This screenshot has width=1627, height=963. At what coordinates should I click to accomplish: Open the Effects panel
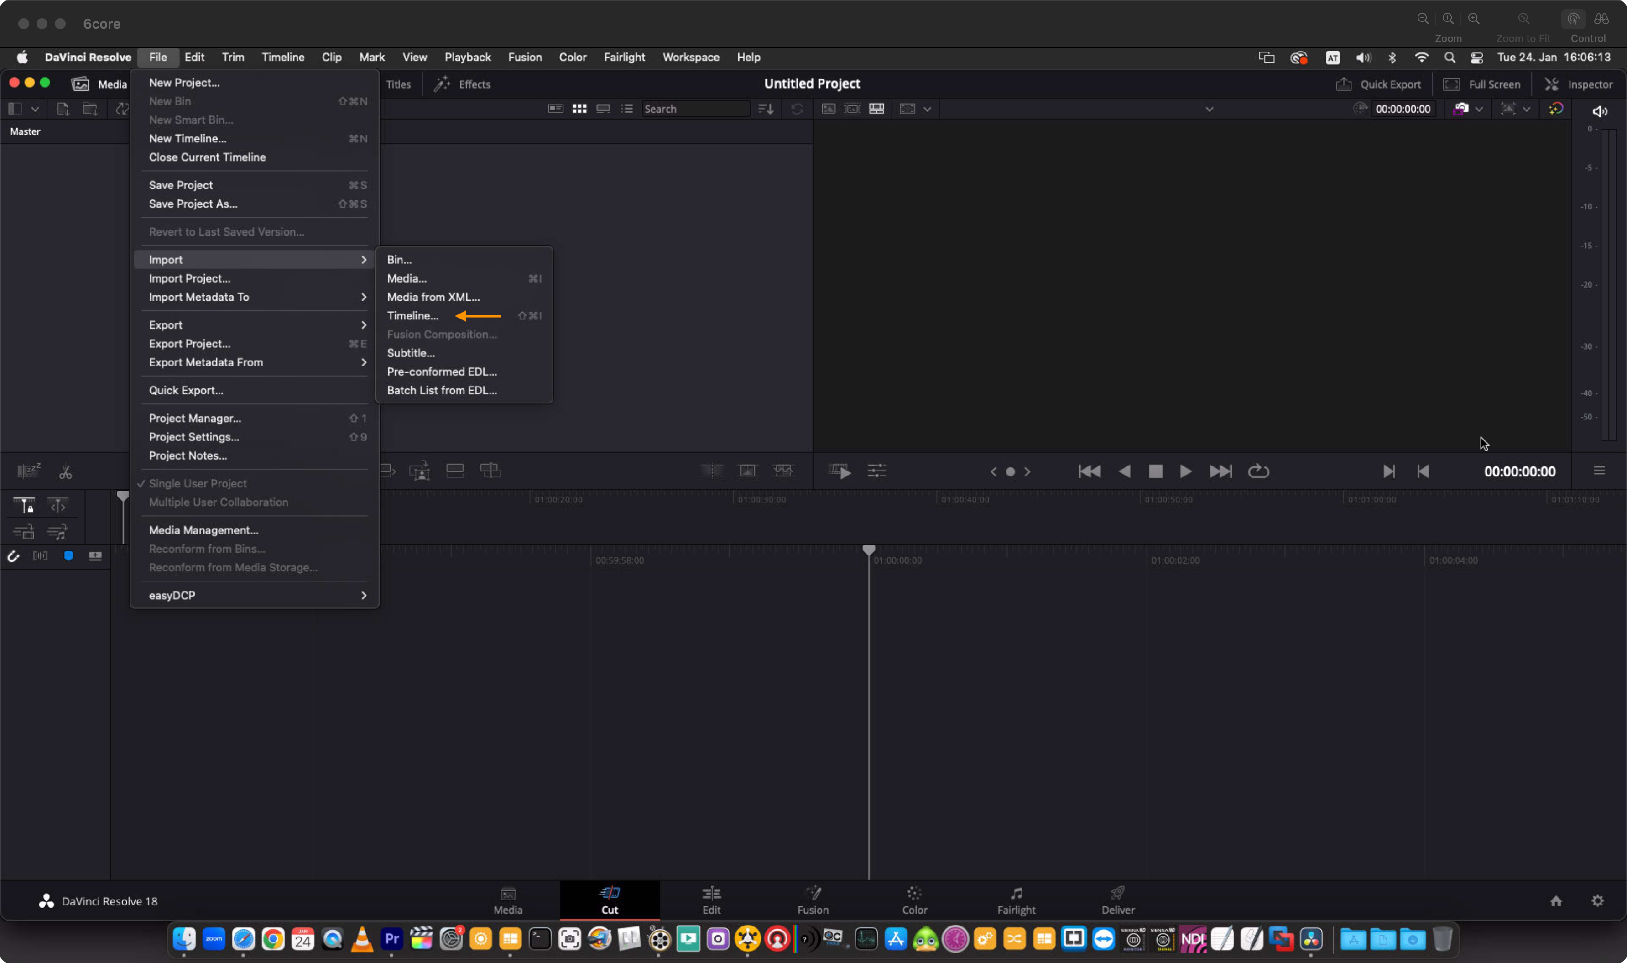pos(463,84)
